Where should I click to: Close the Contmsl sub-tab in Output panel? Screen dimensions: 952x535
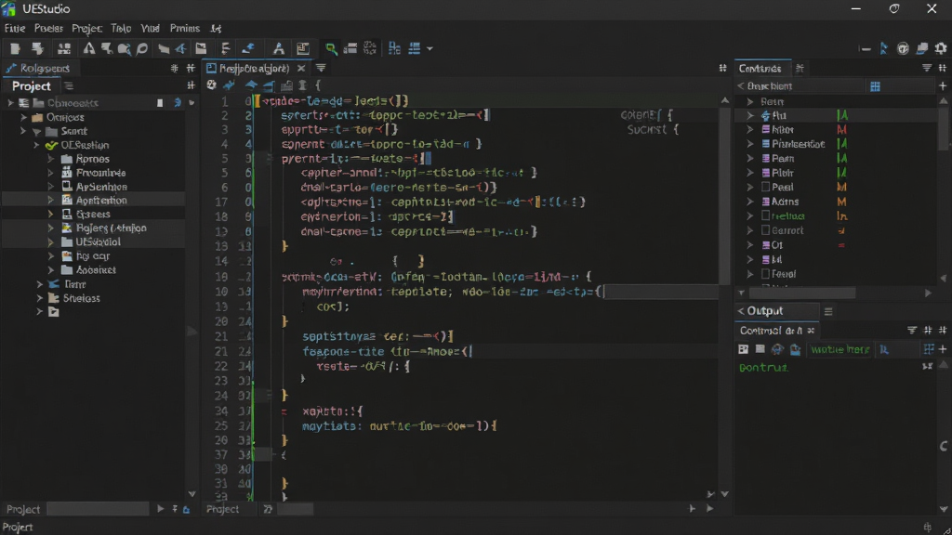811,331
